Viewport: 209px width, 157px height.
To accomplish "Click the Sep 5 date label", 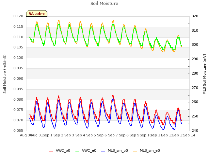I will [x=91, y=135].
